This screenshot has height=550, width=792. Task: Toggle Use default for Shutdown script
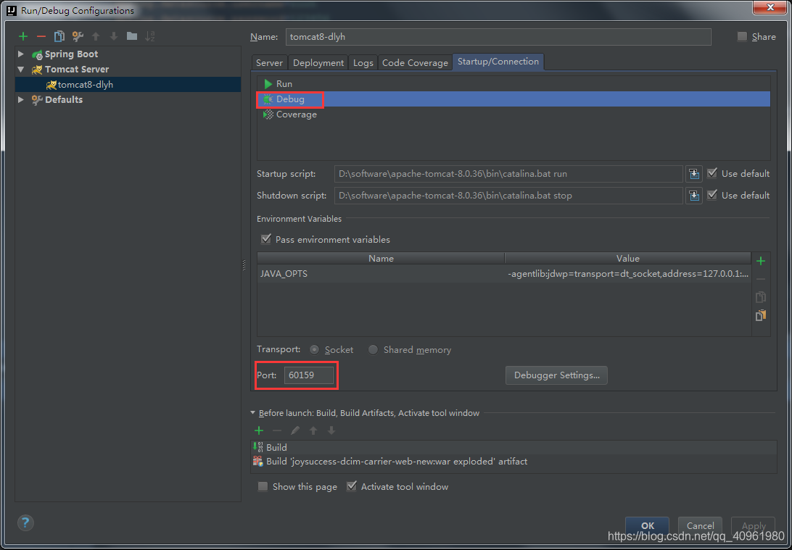(712, 195)
